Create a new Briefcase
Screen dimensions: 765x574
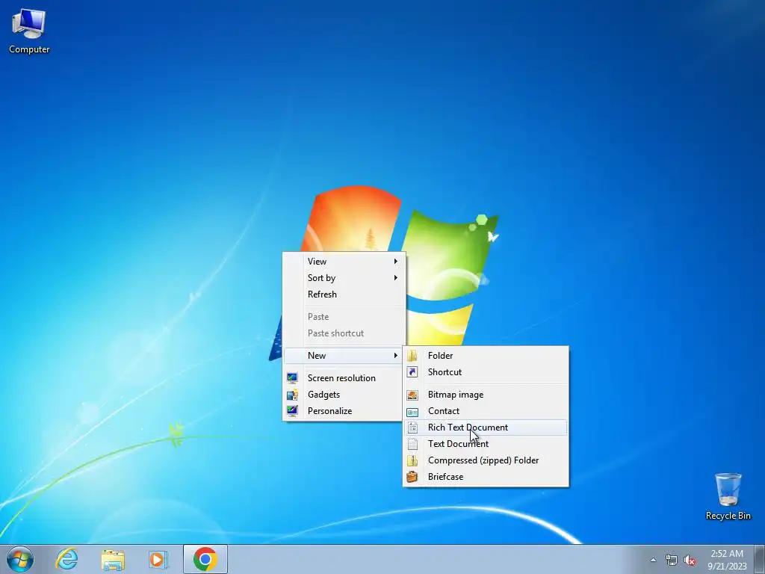coord(486,477)
